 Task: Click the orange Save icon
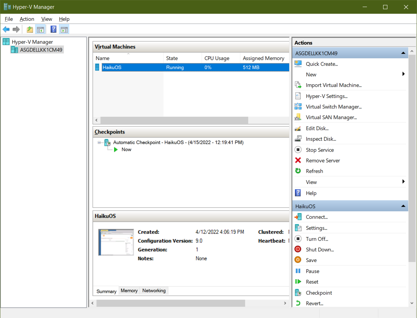(298, 260)
